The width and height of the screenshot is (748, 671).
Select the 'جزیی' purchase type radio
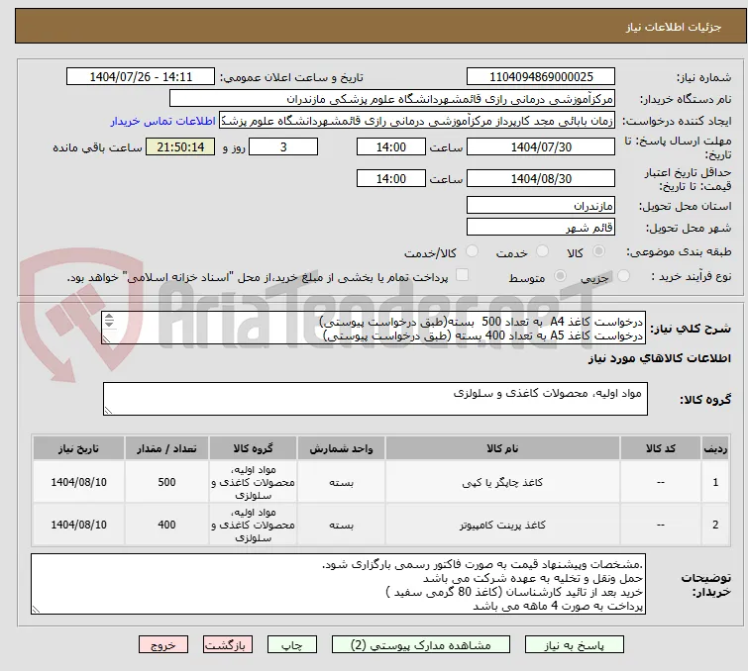click(x=623, y=276)
